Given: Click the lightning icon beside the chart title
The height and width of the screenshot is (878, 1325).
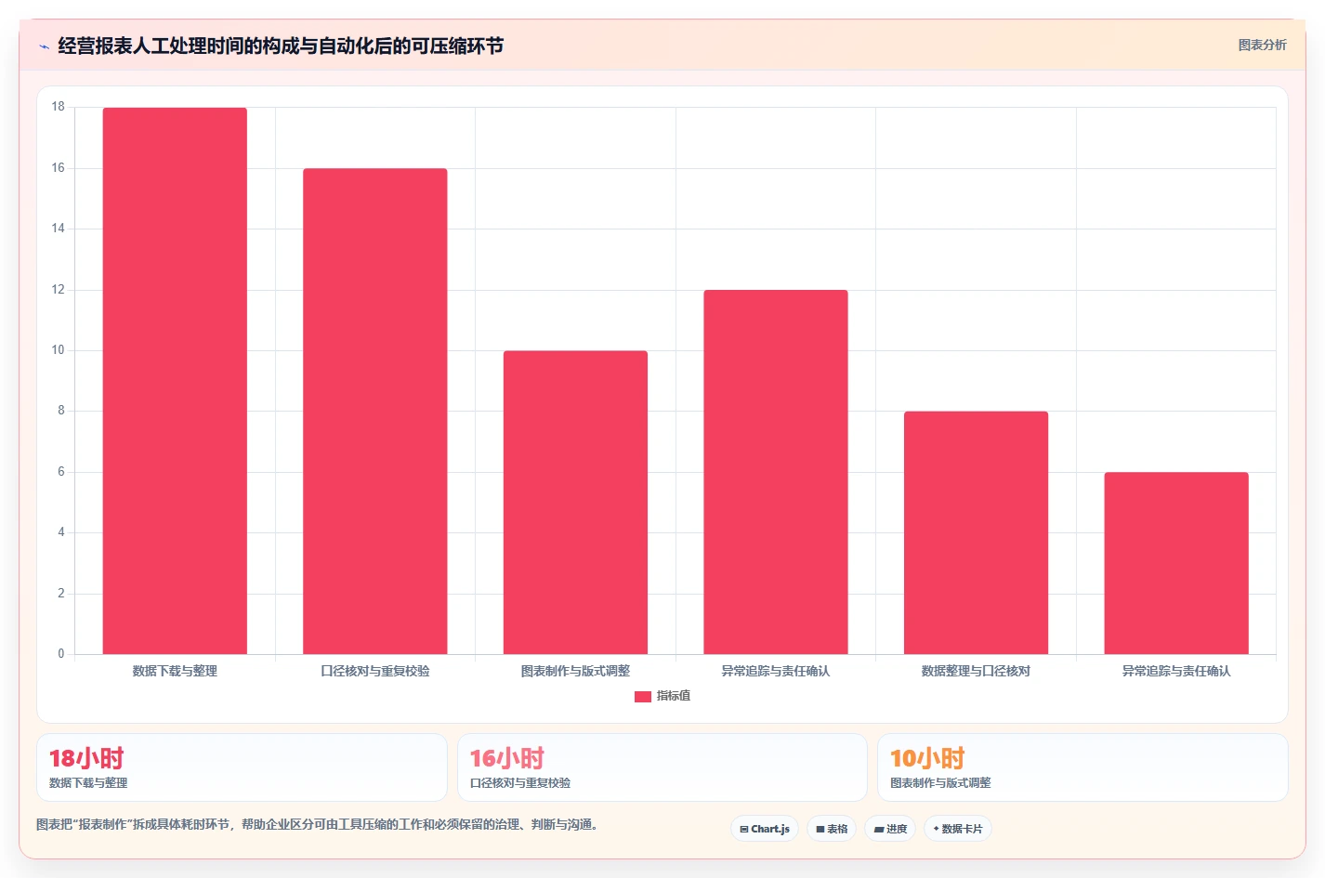Looking at the screenshot, I should [x=44, y=46].
